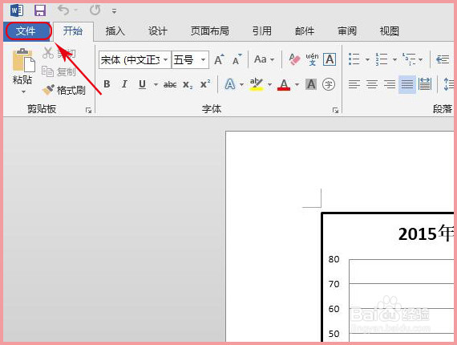Click the font size box 五号
Screen dimensions: 457x345
click(185, 60)
